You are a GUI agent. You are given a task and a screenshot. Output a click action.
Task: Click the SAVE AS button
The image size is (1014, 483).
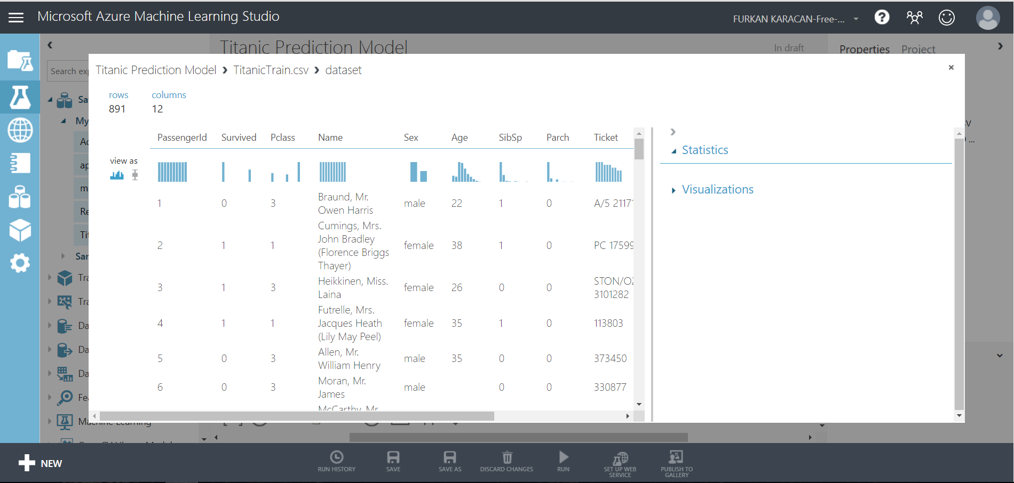[449, 461]
